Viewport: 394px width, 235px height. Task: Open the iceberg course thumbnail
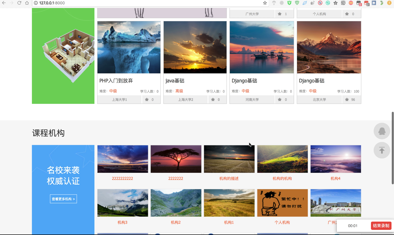[x=129, y=47]
